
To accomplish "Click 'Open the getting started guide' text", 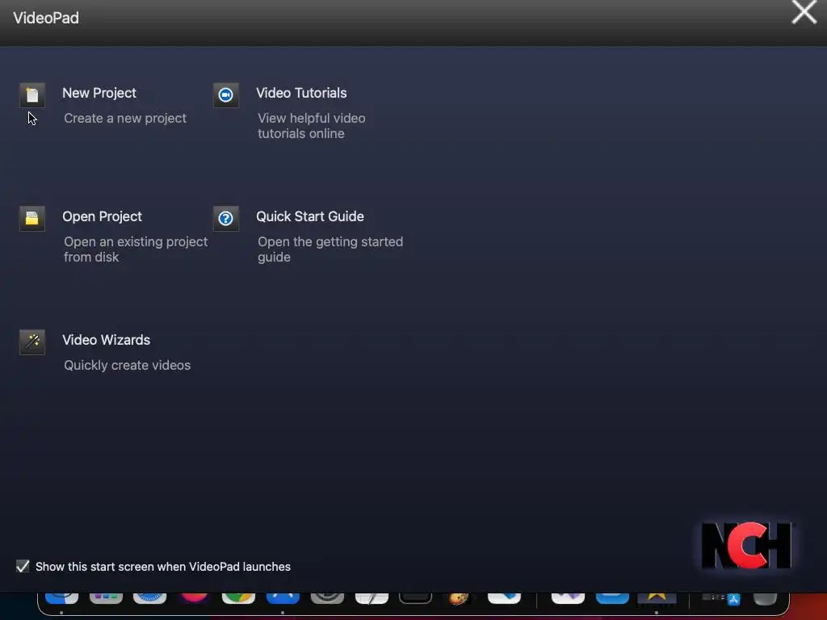I will click(330, 249).
